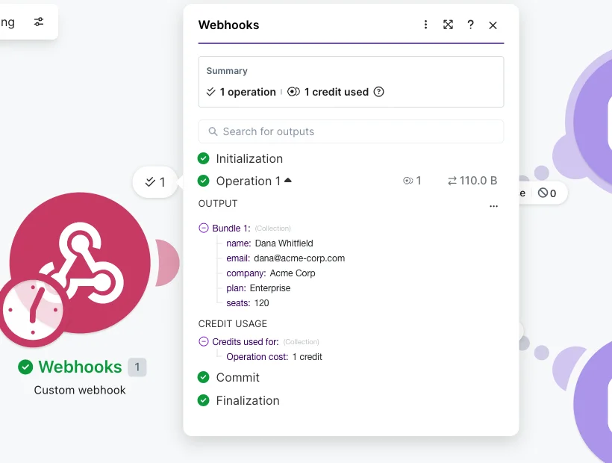The width and height of the screenshot is (612, 463).
Task: Click the clock schedule icon on Webhooks module
Action: [33, 310]
